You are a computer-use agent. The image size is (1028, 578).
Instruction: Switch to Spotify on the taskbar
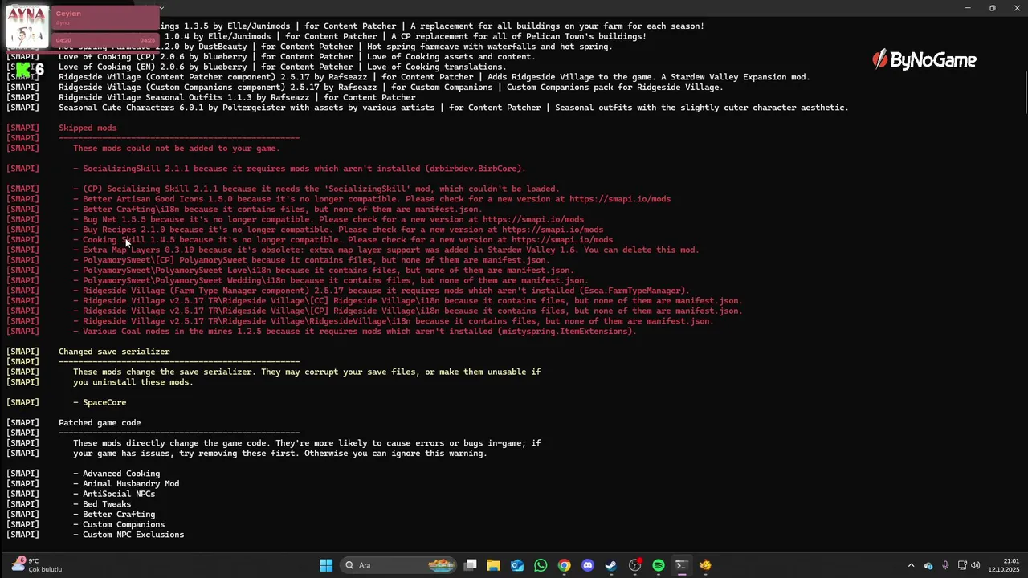pyautogui.click(x=659, y=565)
